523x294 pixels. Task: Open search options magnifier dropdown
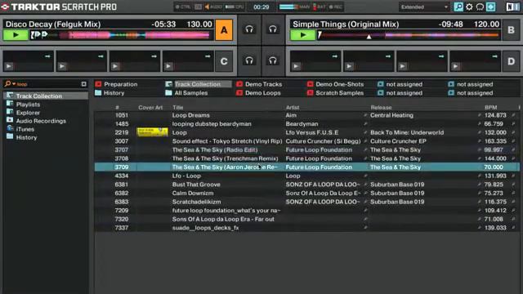[x=9, y=84]
